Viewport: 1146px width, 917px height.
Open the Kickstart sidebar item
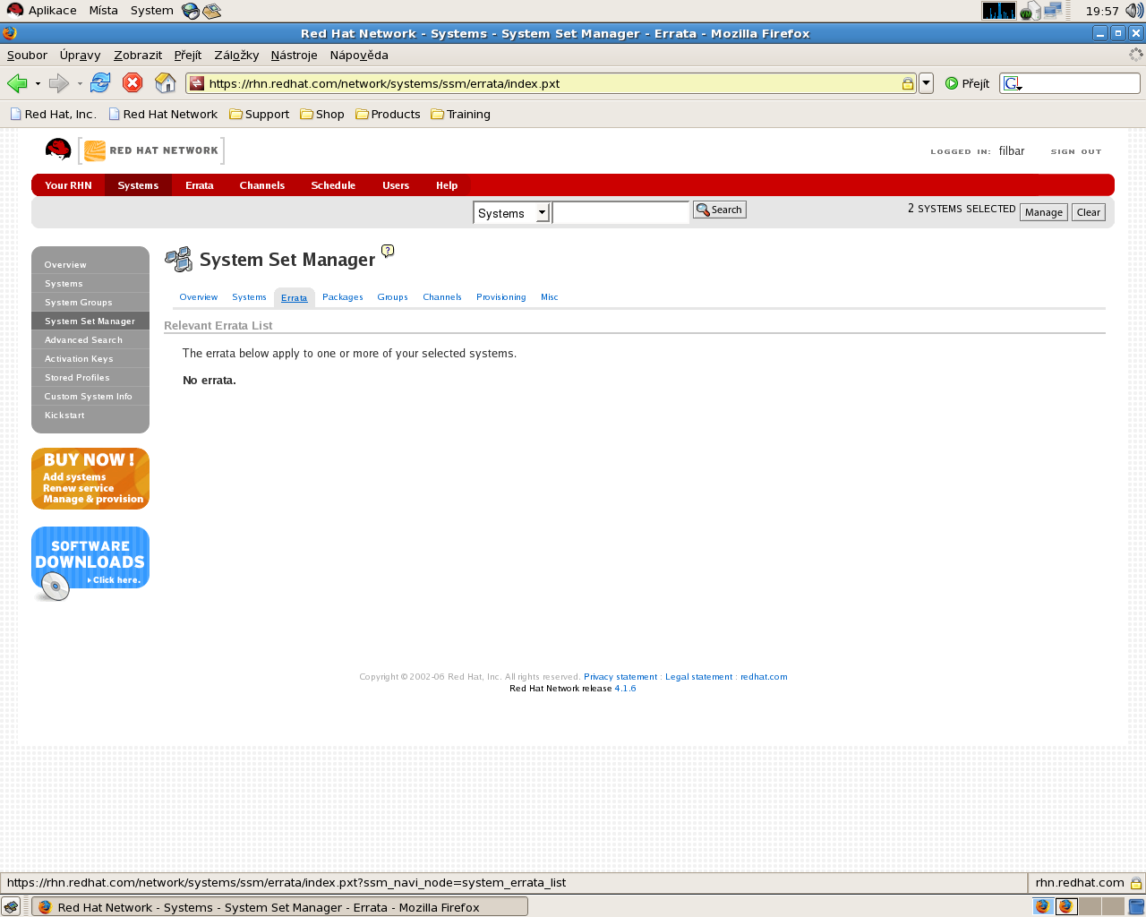(x=90, y=416)
